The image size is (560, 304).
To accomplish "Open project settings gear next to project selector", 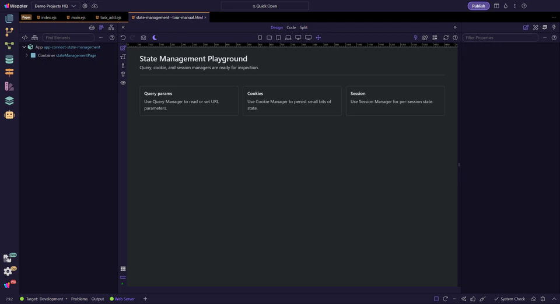I will coord(85,6).
